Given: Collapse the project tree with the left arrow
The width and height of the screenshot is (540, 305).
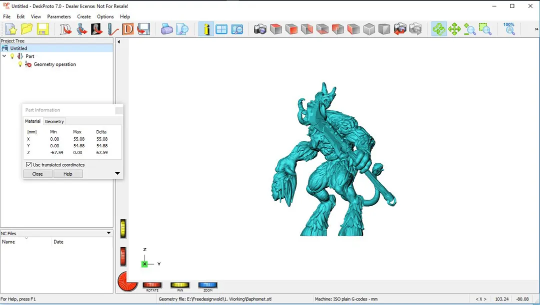Looking at the screenshot, I should (x=119, y=42).
